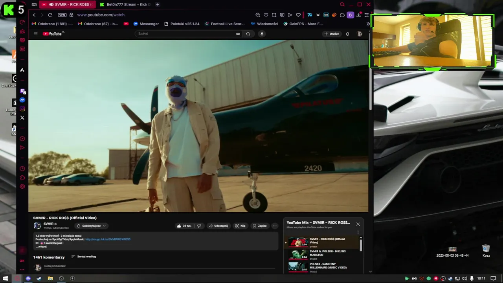The image size is (503, 283).
Task: Open a new browser tab with plus
Action: (x=158, y=4)
